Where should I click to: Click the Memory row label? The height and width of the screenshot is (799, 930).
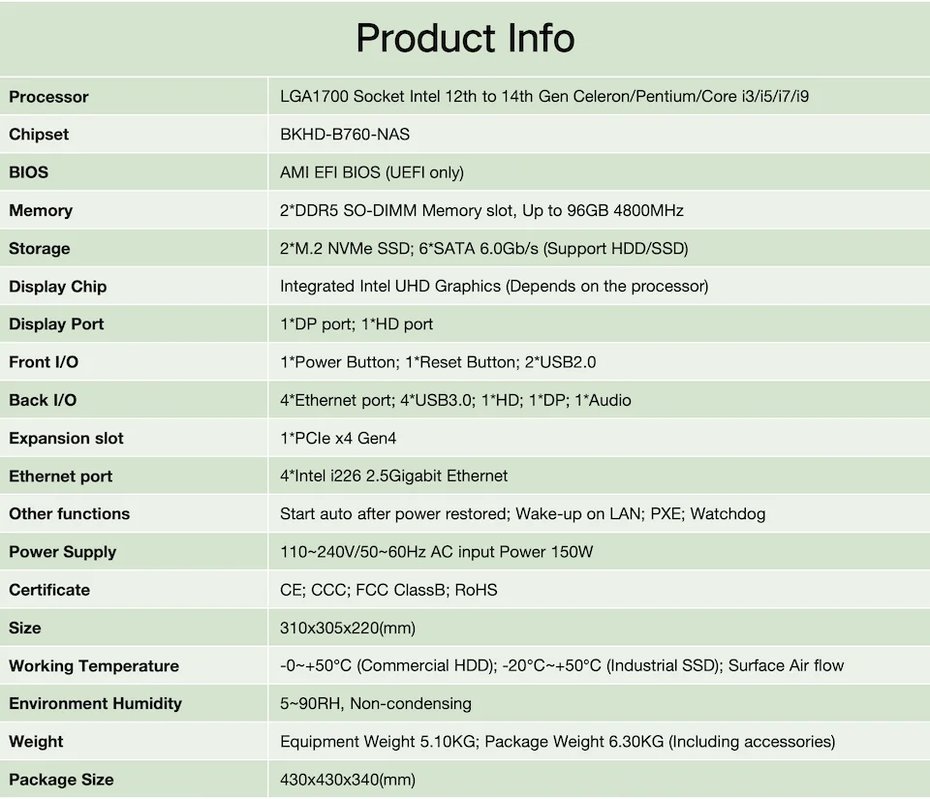(x=41, y=210)
